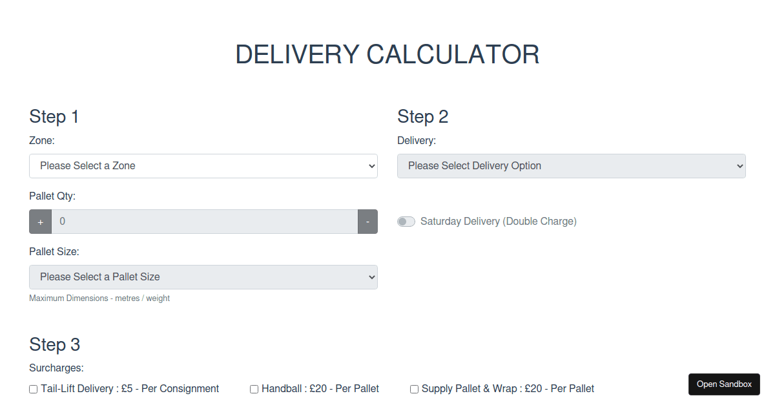Click the plus button on Pallet Qty
Viewport: 775px width, 407px height.
coord(40,221)
